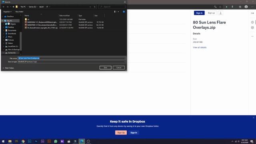Sort by the Date modified column header
The height and width of the screenshot is (144, 256).
click(64, 16)
